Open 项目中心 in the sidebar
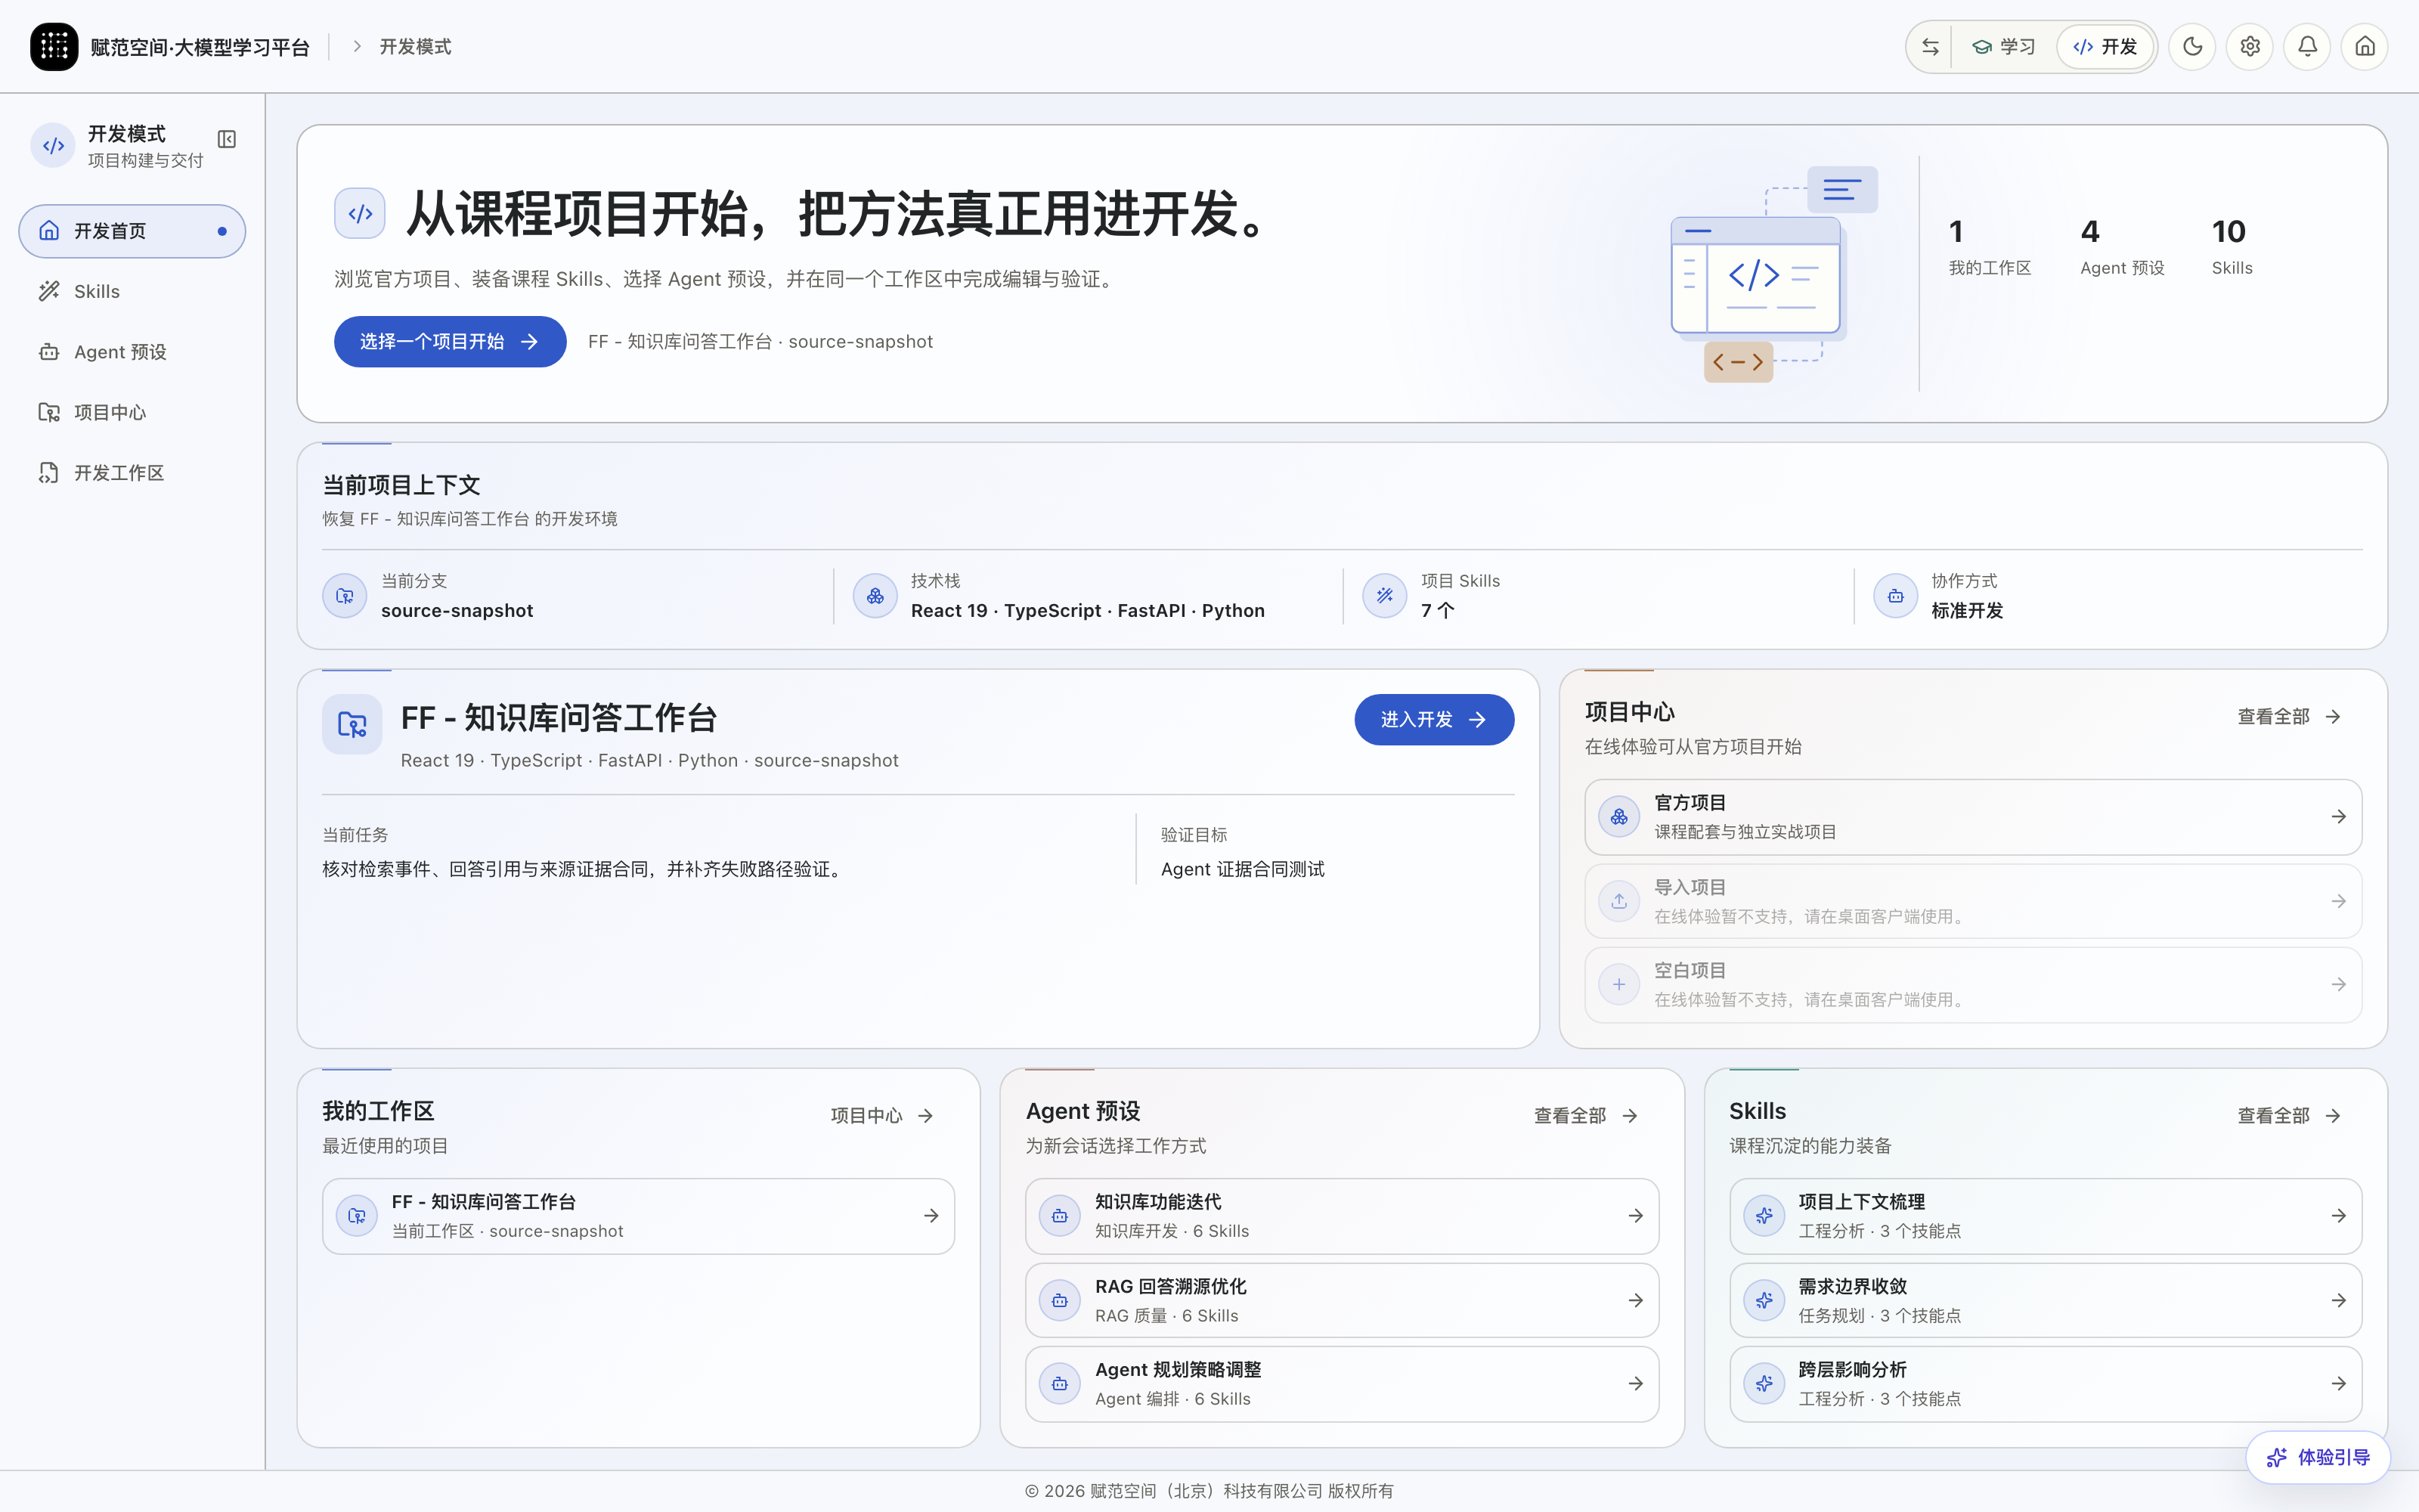The height and width of the screenshot is (1512, 2419). [132, 413]
